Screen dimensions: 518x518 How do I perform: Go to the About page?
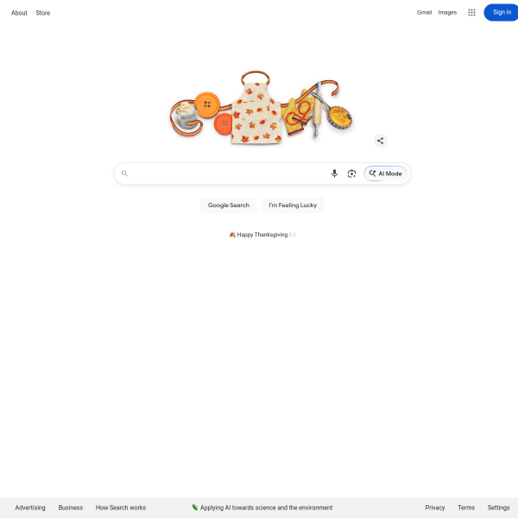19,13
